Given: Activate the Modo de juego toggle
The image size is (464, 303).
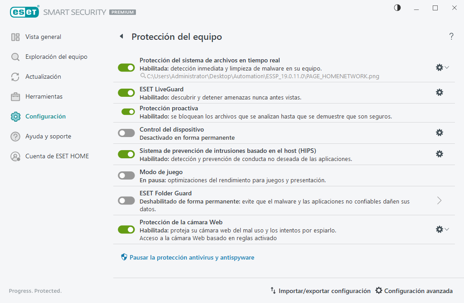Looking at the screenshot, I should (126, 175).
